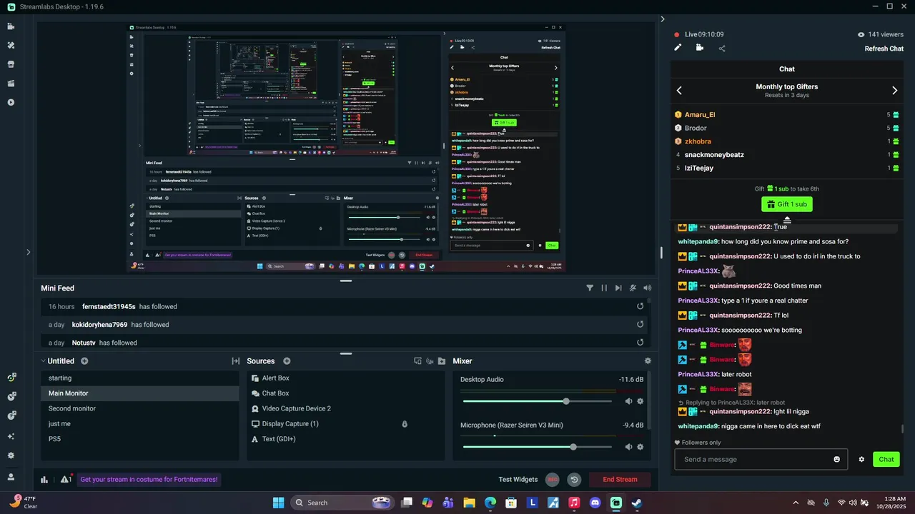The image size is (915, 514).
Task: Toggle the REC recording button
Action: click(x=552, y=480)
